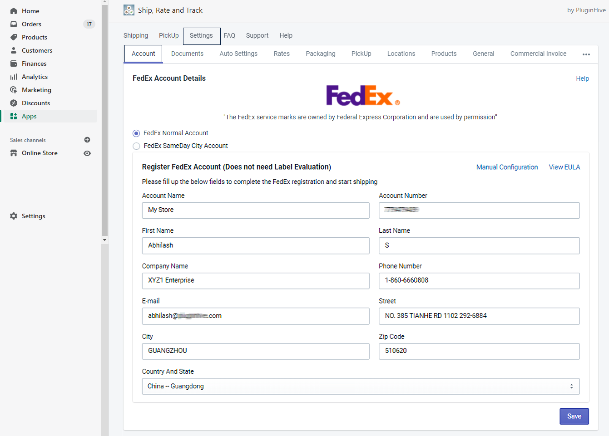Screen dimensions: 609x436
Task: Switch to the Packaging tab
Action: tap(321, 54)
